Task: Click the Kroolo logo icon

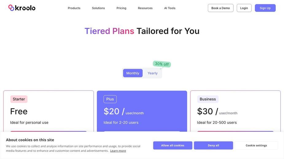Action: (x=11, y=8)
